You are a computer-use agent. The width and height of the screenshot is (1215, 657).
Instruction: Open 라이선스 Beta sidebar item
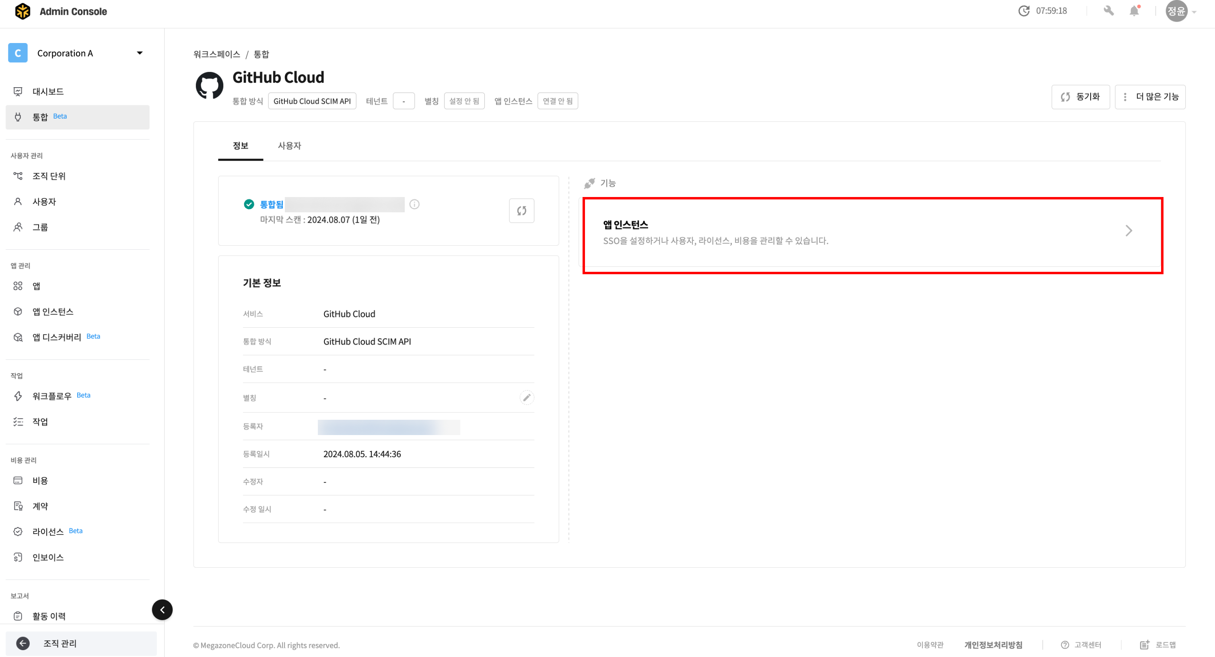[77, 532]
